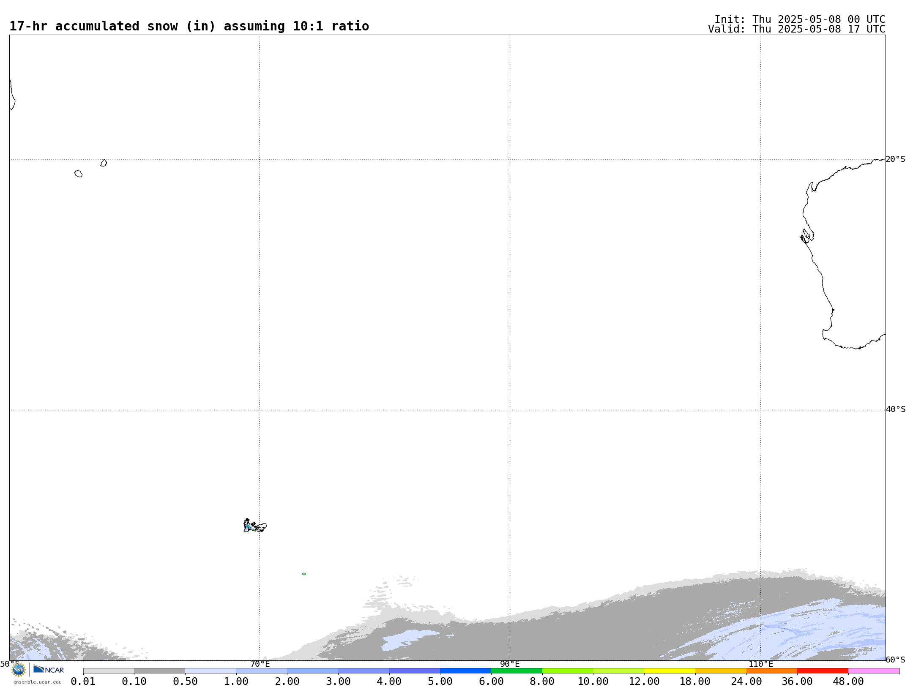913x687 pixels.
Task: Click the NCAR logo
Action: click(49, 669)
